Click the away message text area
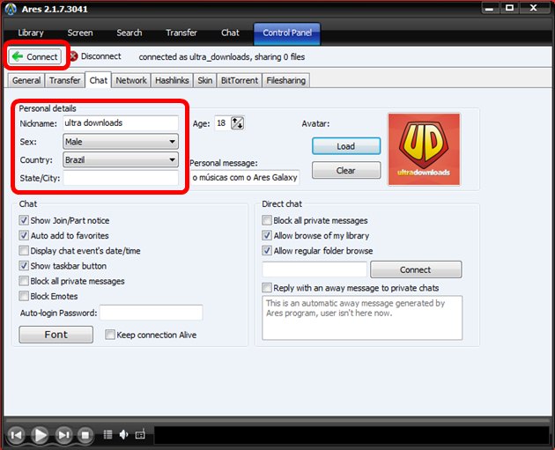Screen dimensions: 555x450 coord(362,318)
